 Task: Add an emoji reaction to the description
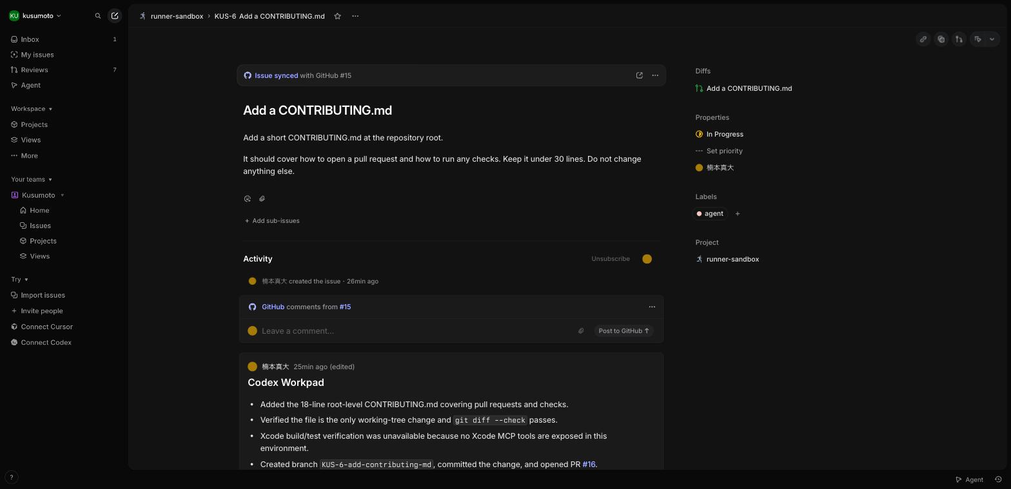coord(248,199)
